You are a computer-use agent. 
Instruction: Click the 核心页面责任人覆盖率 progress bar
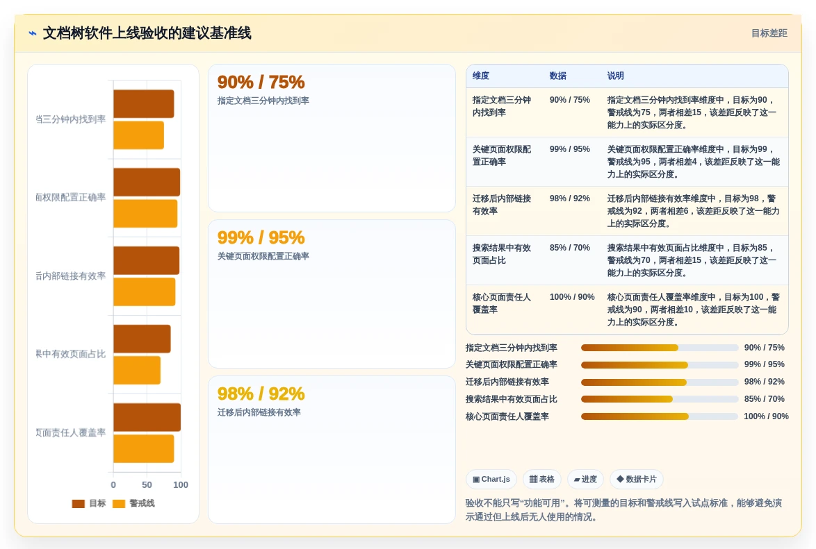pyautogui.click(x=660, y=416)
